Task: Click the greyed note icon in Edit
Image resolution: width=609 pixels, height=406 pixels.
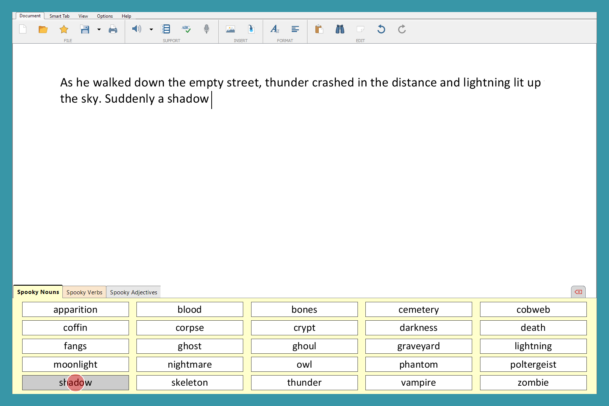Action: point(361,29)
